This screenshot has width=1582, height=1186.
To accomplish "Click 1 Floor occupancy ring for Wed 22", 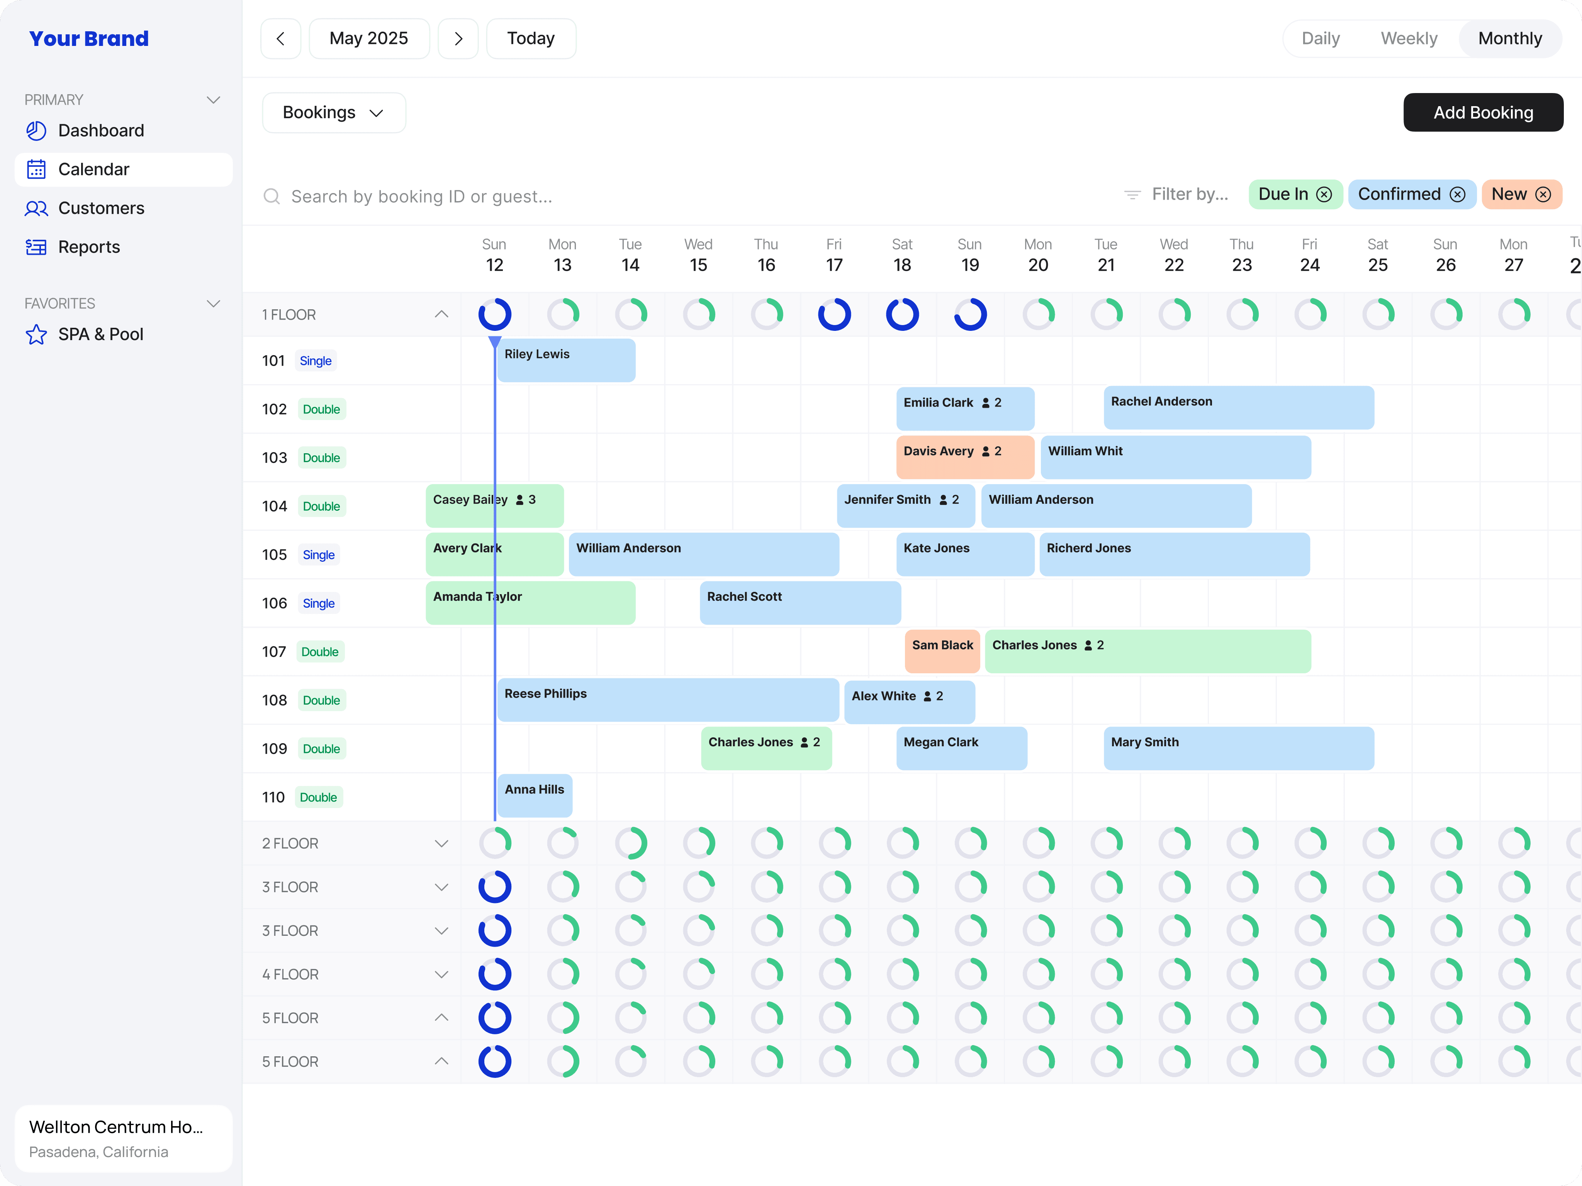I will click(x=1175, y=315).
